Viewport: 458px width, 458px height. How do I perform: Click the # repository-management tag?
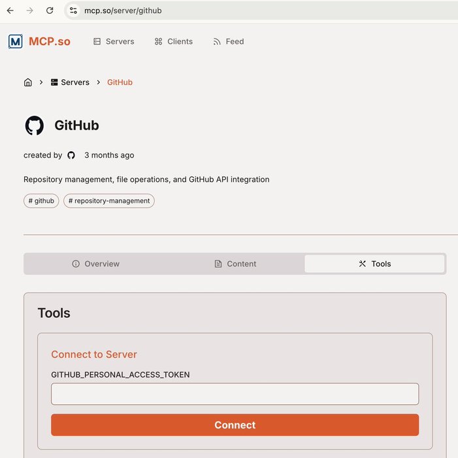click(109, 201)
